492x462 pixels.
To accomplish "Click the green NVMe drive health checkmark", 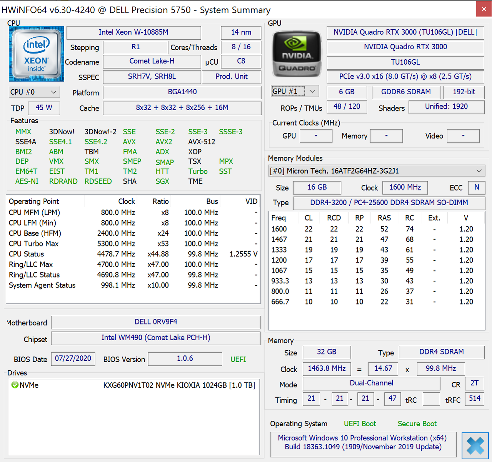I will (15, 385).
